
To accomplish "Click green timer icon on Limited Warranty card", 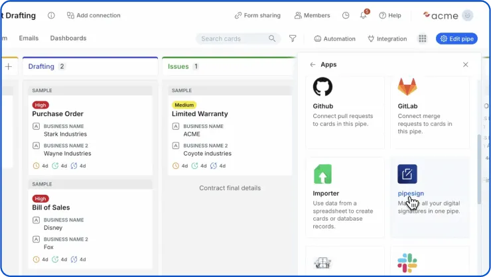I will (195, 166).
